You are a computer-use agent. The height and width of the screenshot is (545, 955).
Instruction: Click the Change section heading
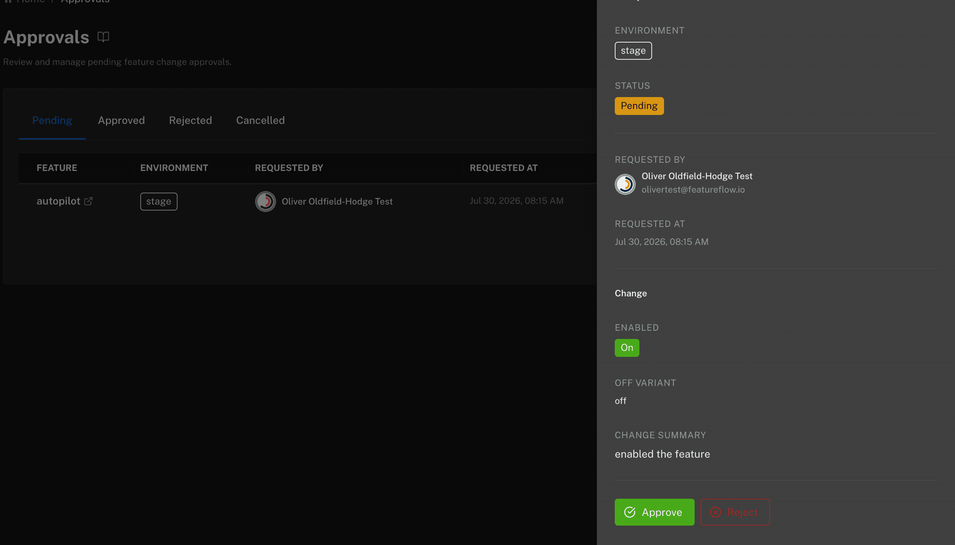(x=631, y=293)
